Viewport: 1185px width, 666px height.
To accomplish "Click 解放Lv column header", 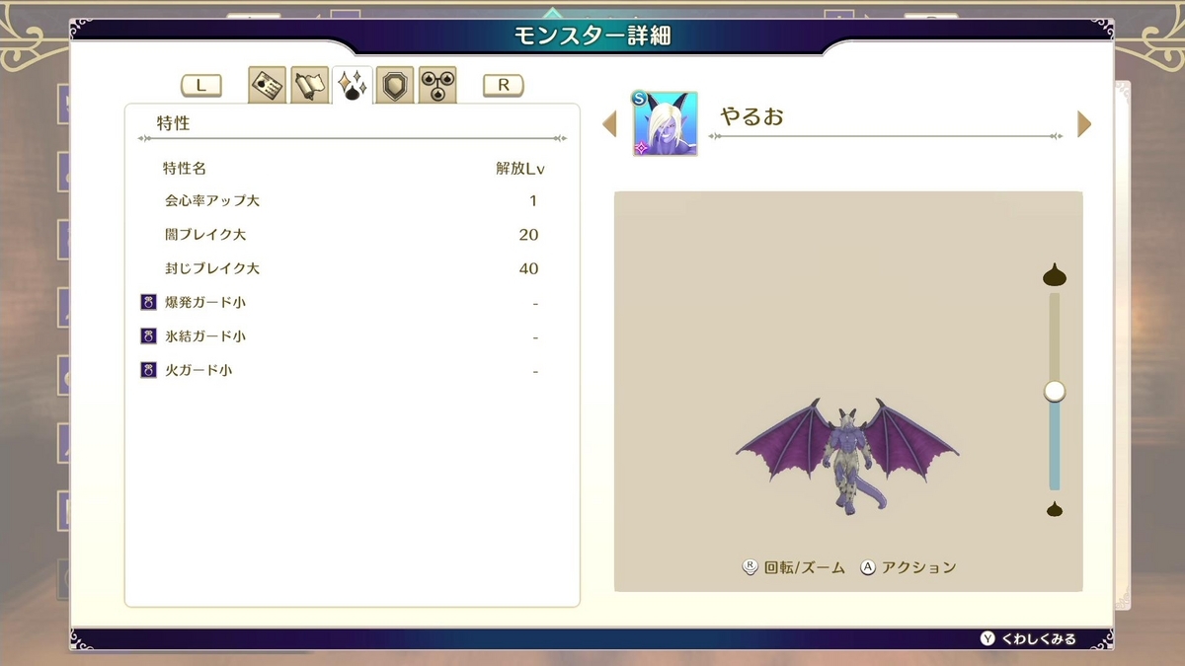I will click(x=520, y=169).
